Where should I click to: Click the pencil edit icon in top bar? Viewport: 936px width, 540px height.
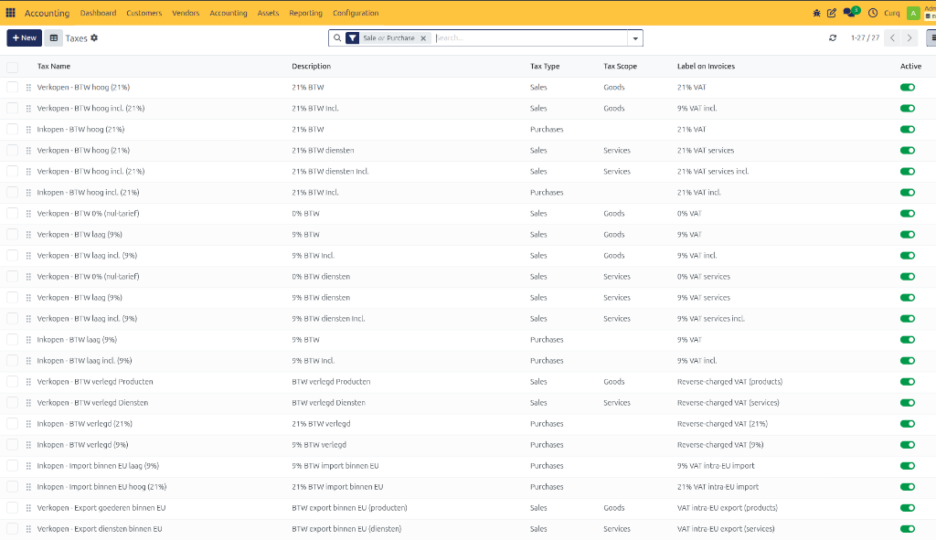click(832, 13)
